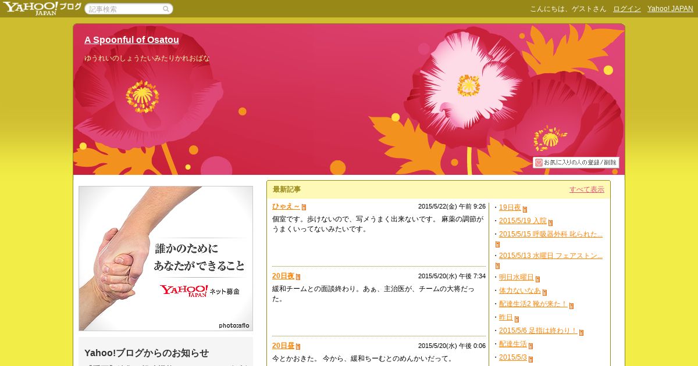Open the blog title A Spoonful of Osatou
The image size is (698, 366).
[131, 40]
